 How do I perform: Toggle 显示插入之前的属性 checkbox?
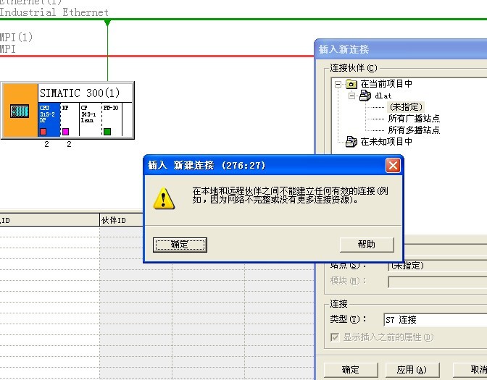335,337
